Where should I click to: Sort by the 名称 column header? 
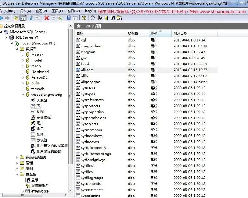(x=100, y=33)
